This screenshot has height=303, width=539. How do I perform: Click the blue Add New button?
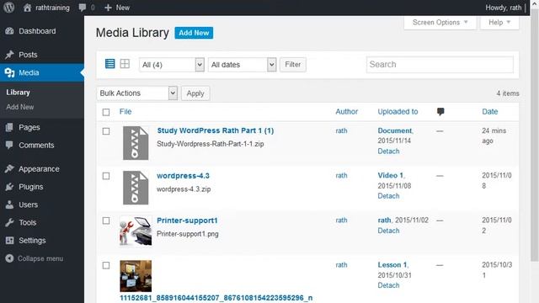pos(194,33)
